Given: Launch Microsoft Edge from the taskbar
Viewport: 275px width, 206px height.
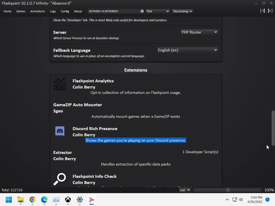Looking at the screenshot, I should [44, 200].
